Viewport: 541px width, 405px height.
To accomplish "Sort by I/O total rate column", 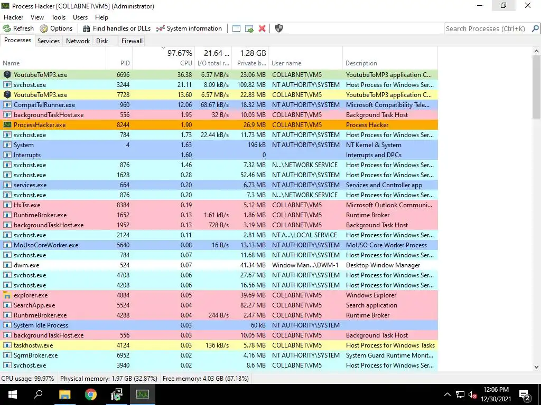I will tap(213, 58).
